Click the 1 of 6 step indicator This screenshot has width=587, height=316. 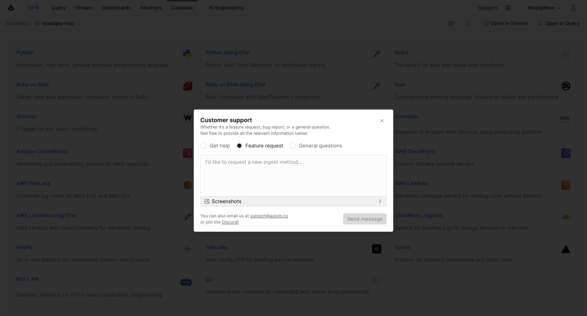tap(33, 8)
